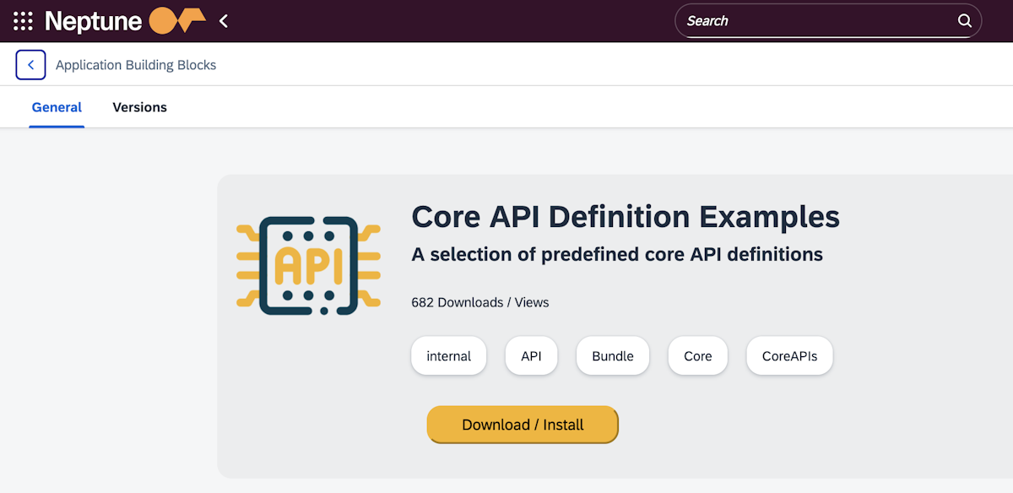Click the search magnifier icon
Screen dimensions: 1013x493
tap(965, 21)
